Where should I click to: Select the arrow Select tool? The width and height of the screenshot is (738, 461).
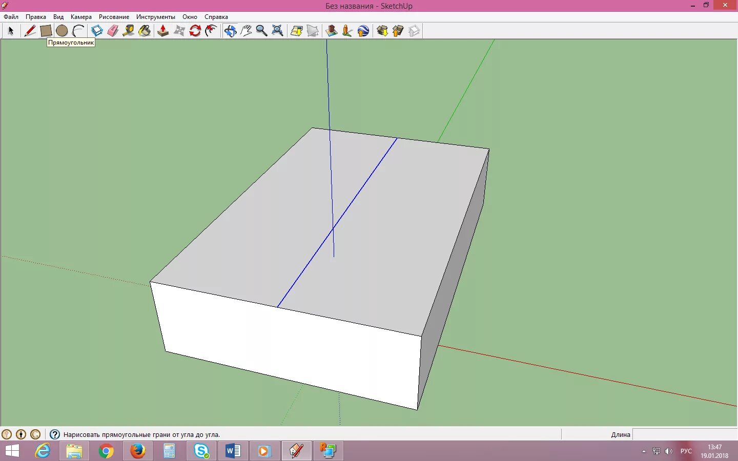[11, 31]
